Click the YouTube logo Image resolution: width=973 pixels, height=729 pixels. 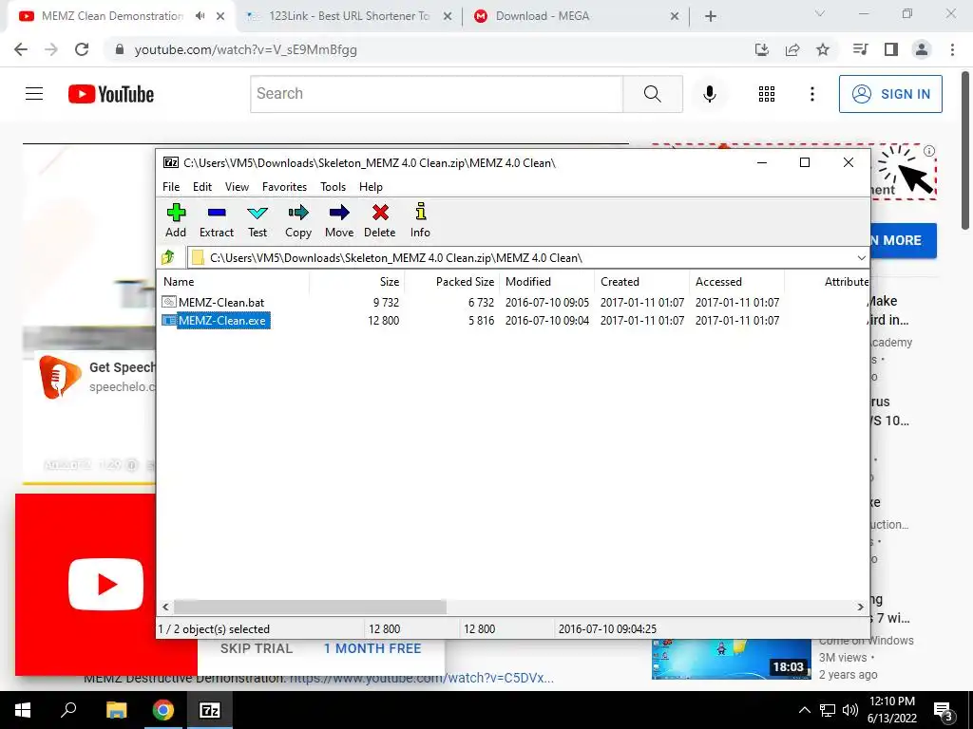(111, 94)
